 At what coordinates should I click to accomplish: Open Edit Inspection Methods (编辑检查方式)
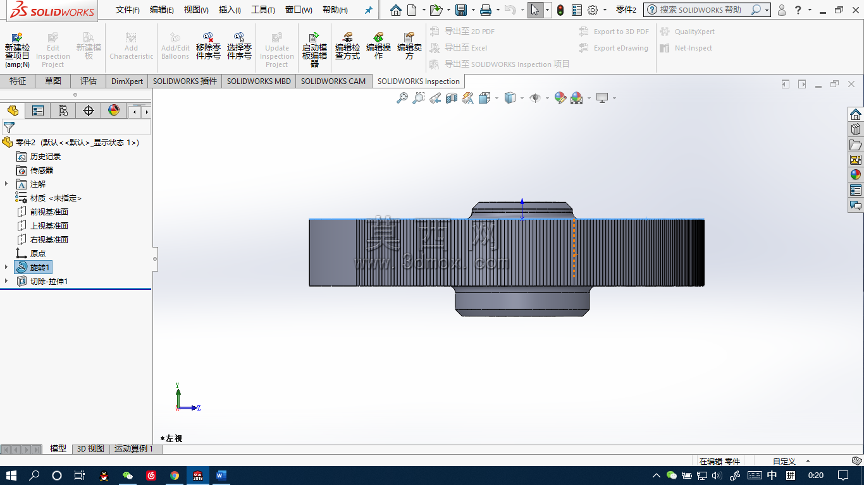(347, 46)
